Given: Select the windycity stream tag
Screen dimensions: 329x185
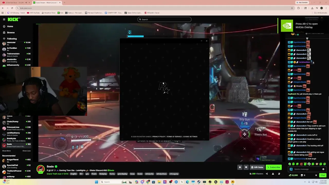Looking at the screenshot, I should [149, 174].
